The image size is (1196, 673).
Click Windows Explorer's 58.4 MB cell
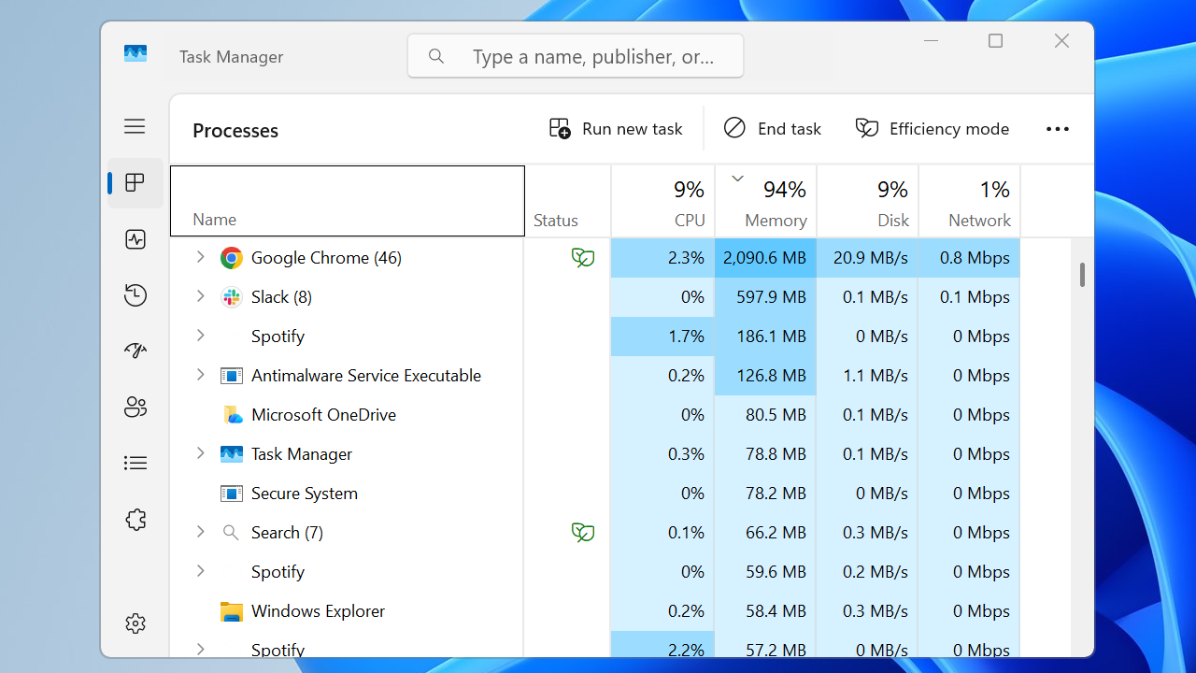pyautogui.click(x=766, y=611)
